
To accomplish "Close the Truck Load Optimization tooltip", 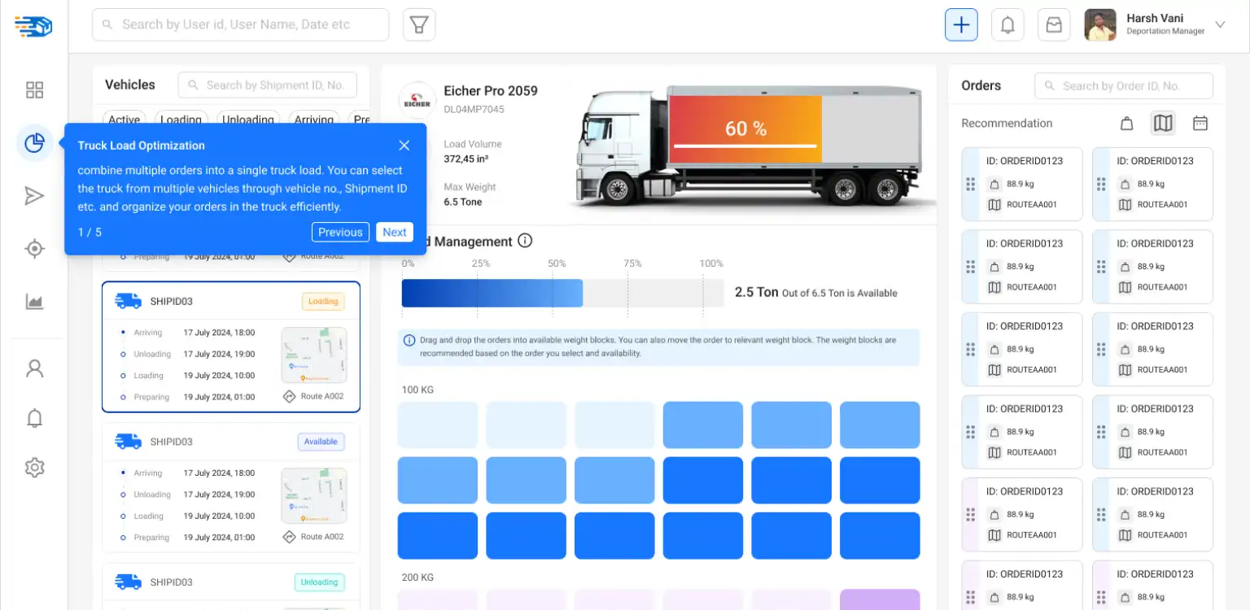I will 404,146.
